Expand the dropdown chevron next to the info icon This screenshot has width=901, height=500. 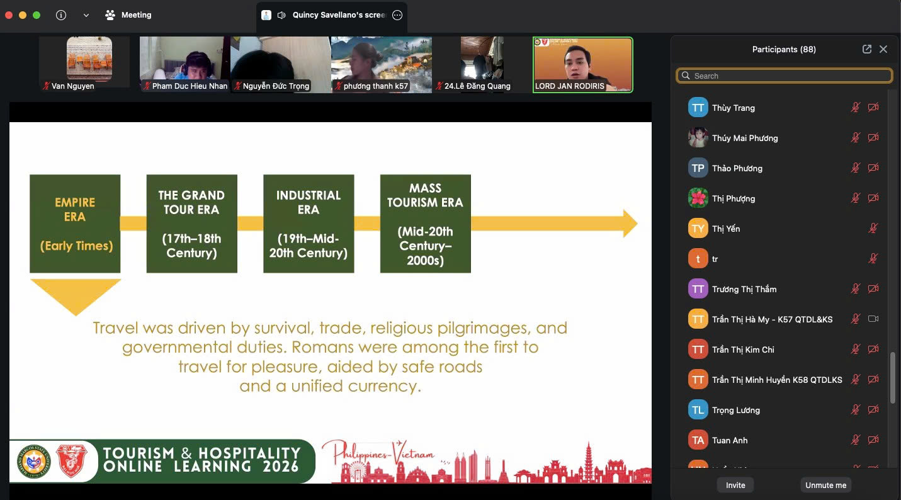click(86, 15)
